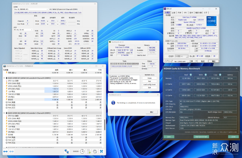
Task: Confirm the TestMem5 completion dialog
Action: click(x=152, y=112)
